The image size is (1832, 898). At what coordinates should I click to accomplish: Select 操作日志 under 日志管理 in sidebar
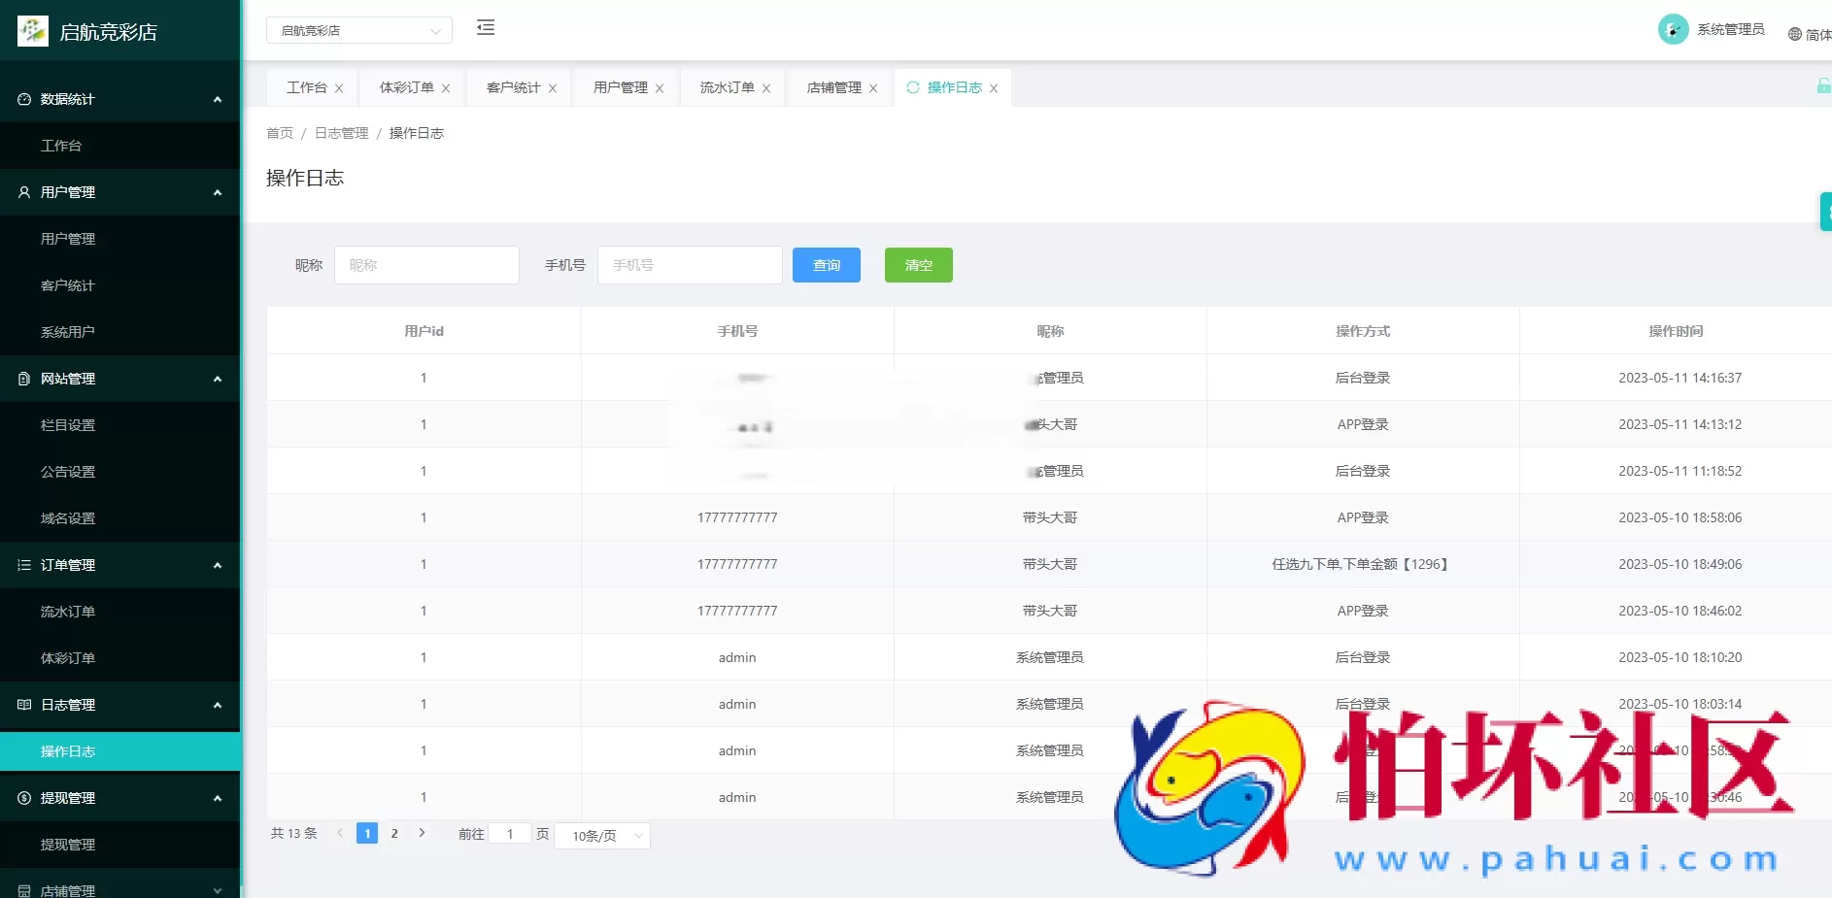tap(68, 750)
